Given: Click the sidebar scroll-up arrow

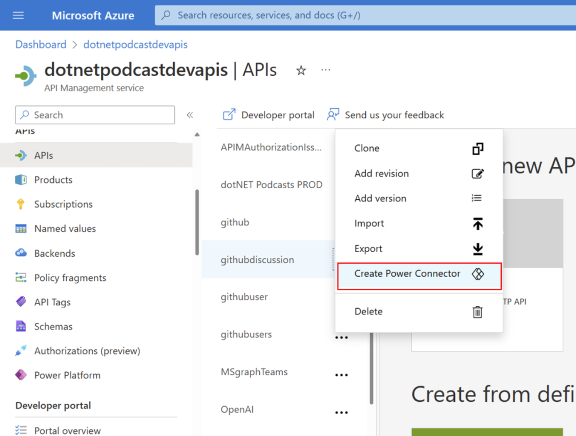Looking at the screenshot, I should [197, 134].
